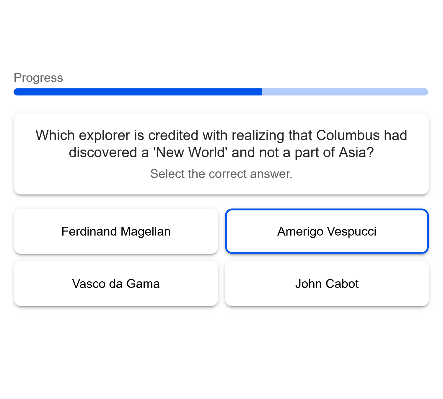
Task: Click the 'Select the correct answer' instruction text
Action: pyautogui.click(x=221, y=173)
